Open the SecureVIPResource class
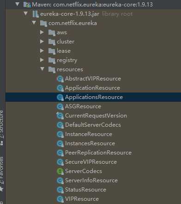Viewport: 181px width, 204px height. pos(91,162)
